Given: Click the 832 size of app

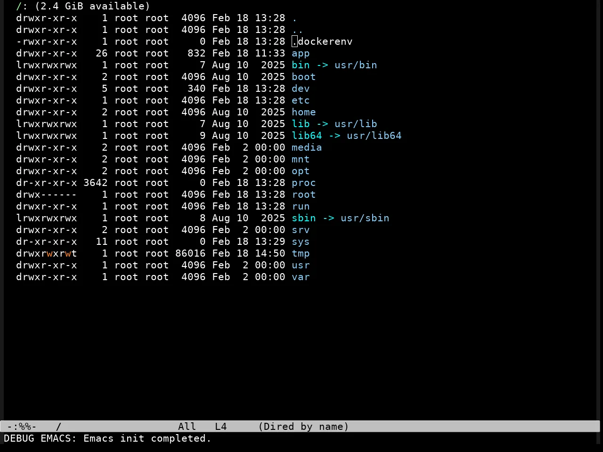Looking at the screenshot, I should 196,53.
